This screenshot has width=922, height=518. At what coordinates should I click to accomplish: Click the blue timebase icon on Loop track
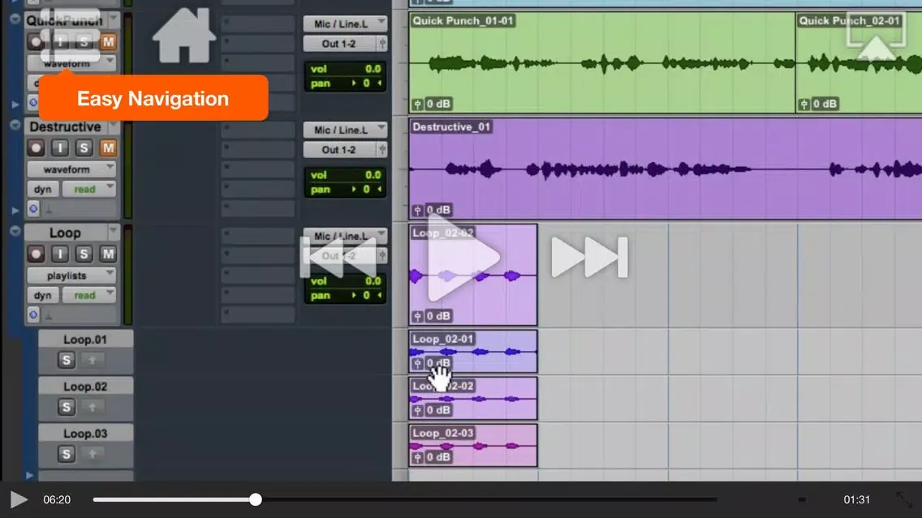33,315
